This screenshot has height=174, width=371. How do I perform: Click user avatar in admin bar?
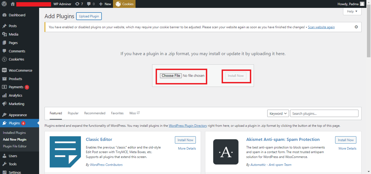coord(362,4)
